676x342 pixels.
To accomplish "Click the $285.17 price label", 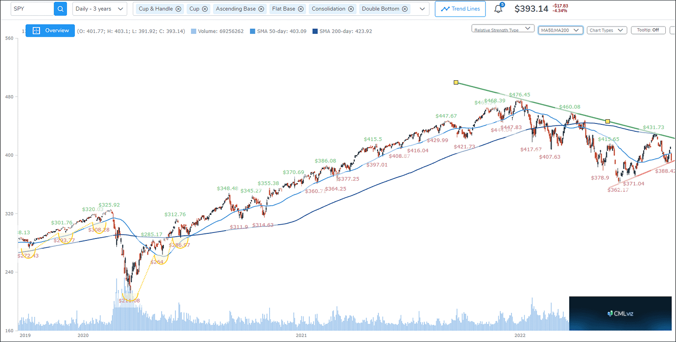I will (x=152, y=234).
